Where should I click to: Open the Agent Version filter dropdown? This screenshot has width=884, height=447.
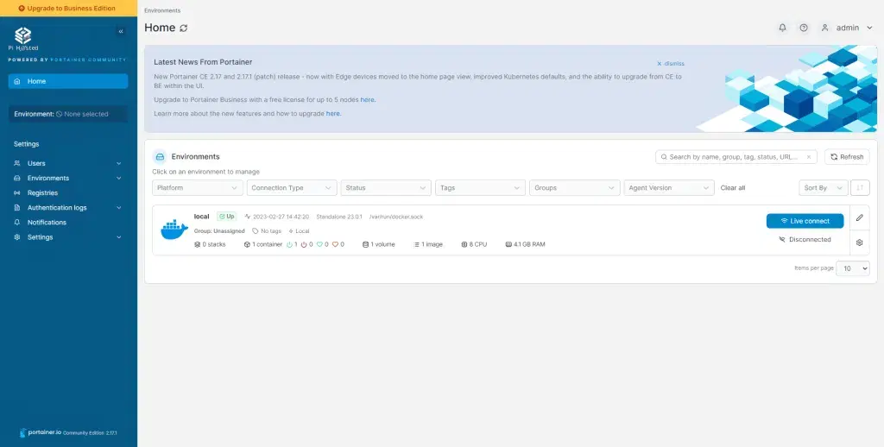(669, 188)
